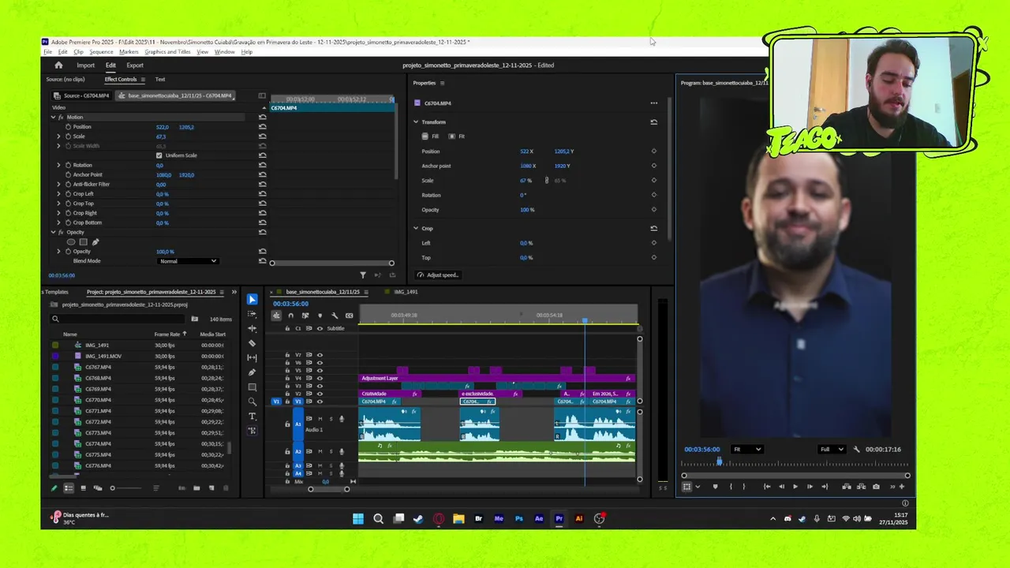1010x568 pixels.
Task: Select the Track Select Forward tool
Action: click(252, 314)
